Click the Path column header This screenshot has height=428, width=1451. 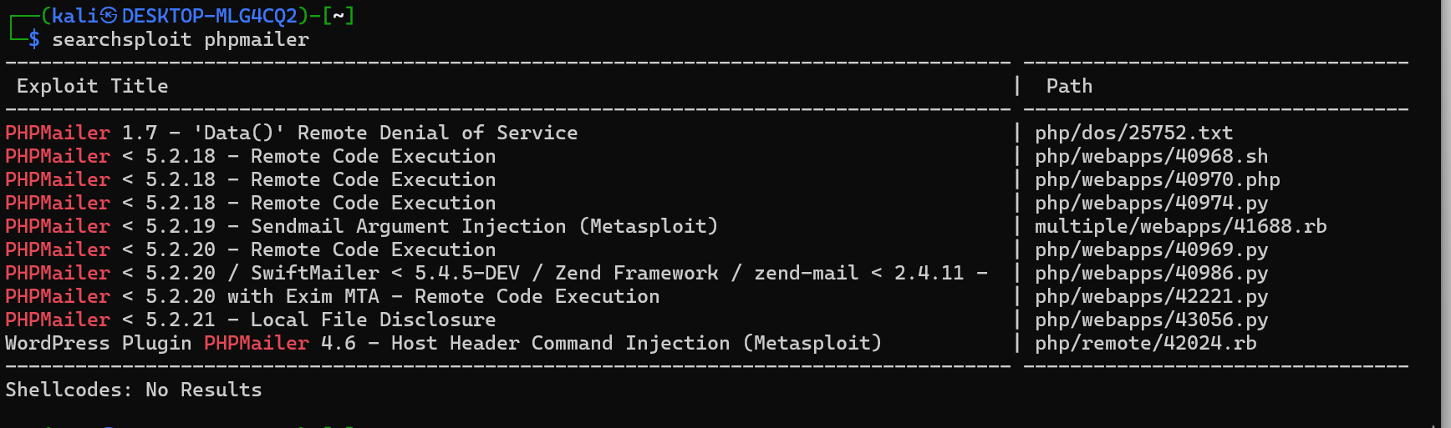[x=1069, y=86]
